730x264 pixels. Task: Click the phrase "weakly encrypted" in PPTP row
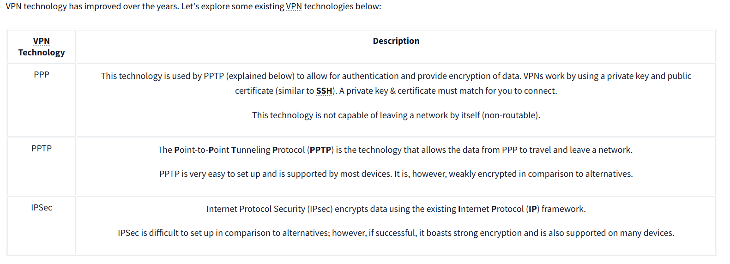pyautogui.click(x=483, y=174)
